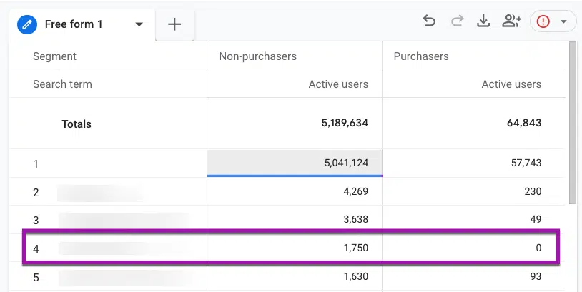Share exploration with add-users icon

tap(511, 21)
